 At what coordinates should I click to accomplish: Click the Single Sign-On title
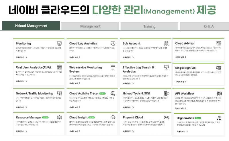pos(185,68)
